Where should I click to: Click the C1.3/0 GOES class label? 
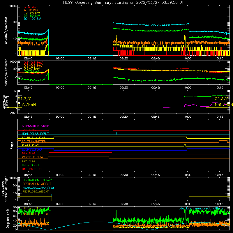222,99
